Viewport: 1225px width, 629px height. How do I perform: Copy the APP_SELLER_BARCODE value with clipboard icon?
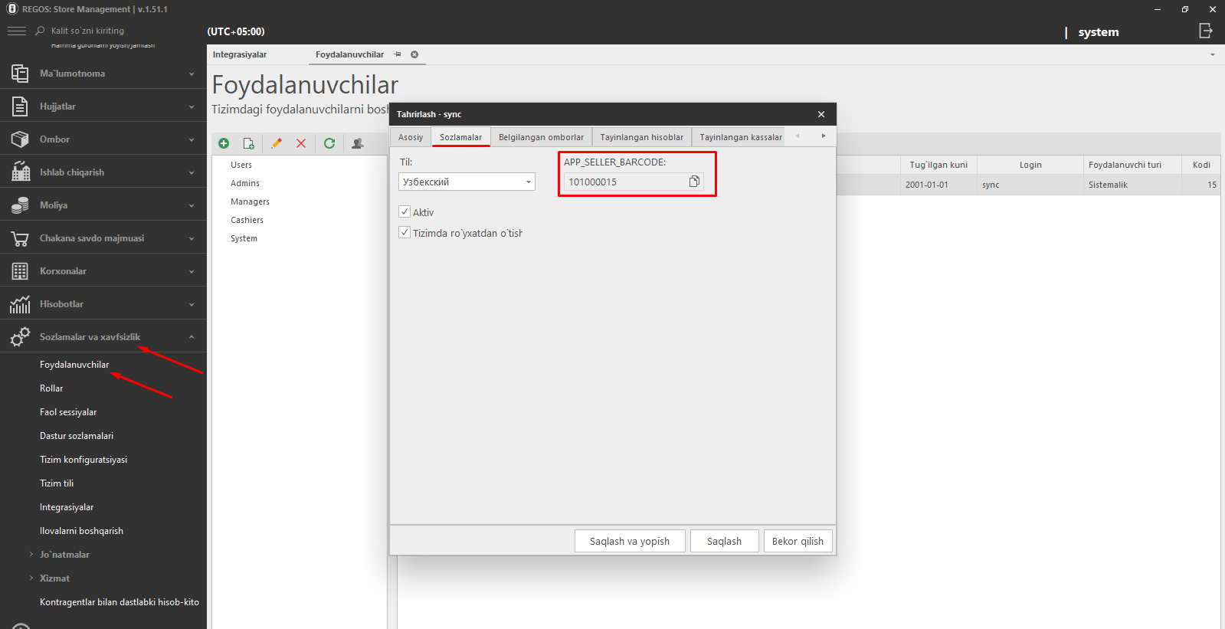[x=694, y=182]
